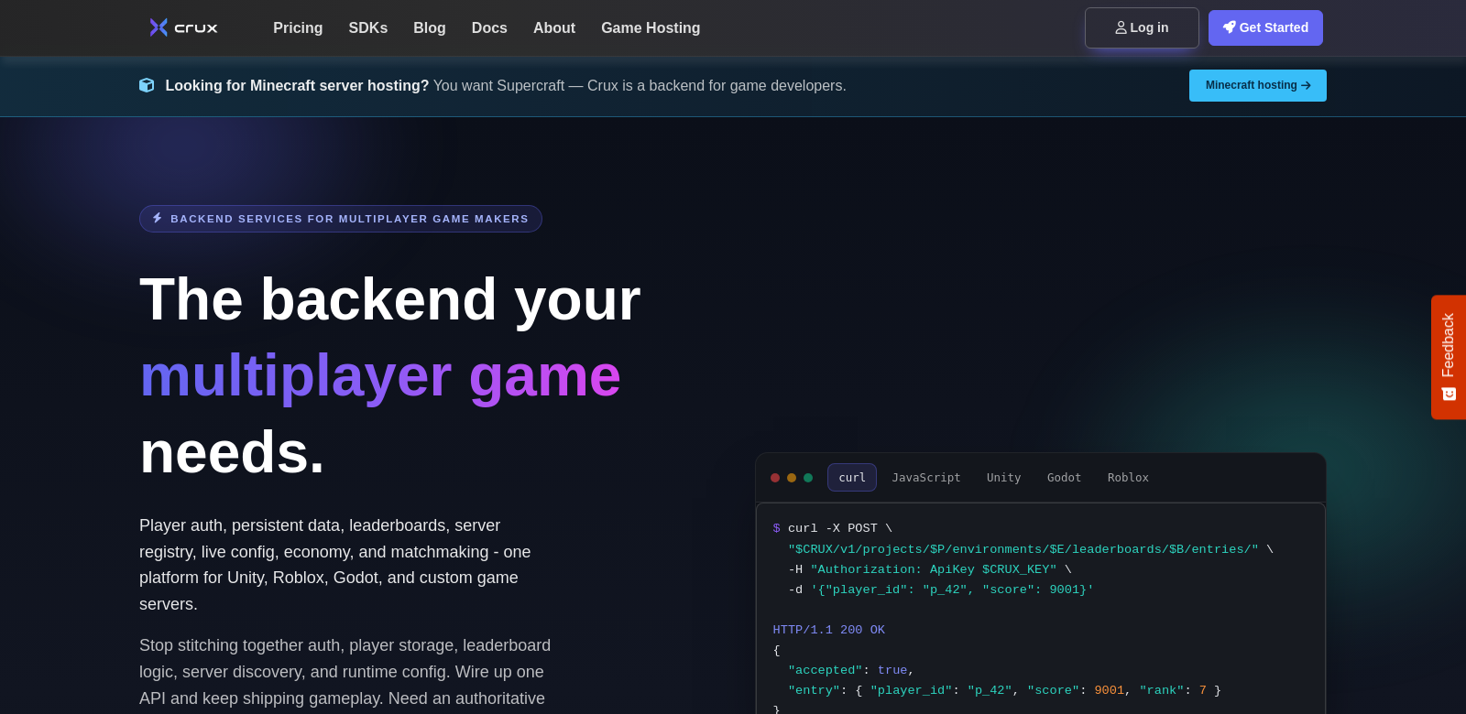Click the "HTTP/1.1 200 OK" response line
The width and height of the screenshot is (1466, 714).
[828, 630]
